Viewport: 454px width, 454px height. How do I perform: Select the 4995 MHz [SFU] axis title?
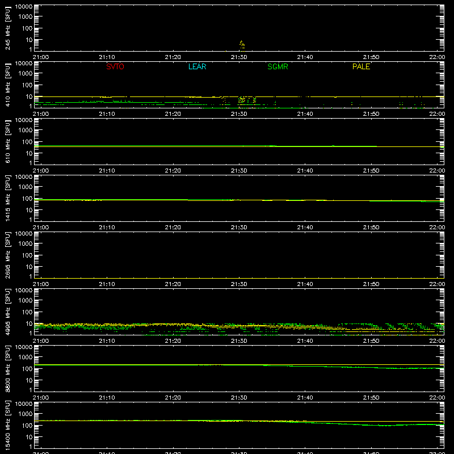[7, 312]
